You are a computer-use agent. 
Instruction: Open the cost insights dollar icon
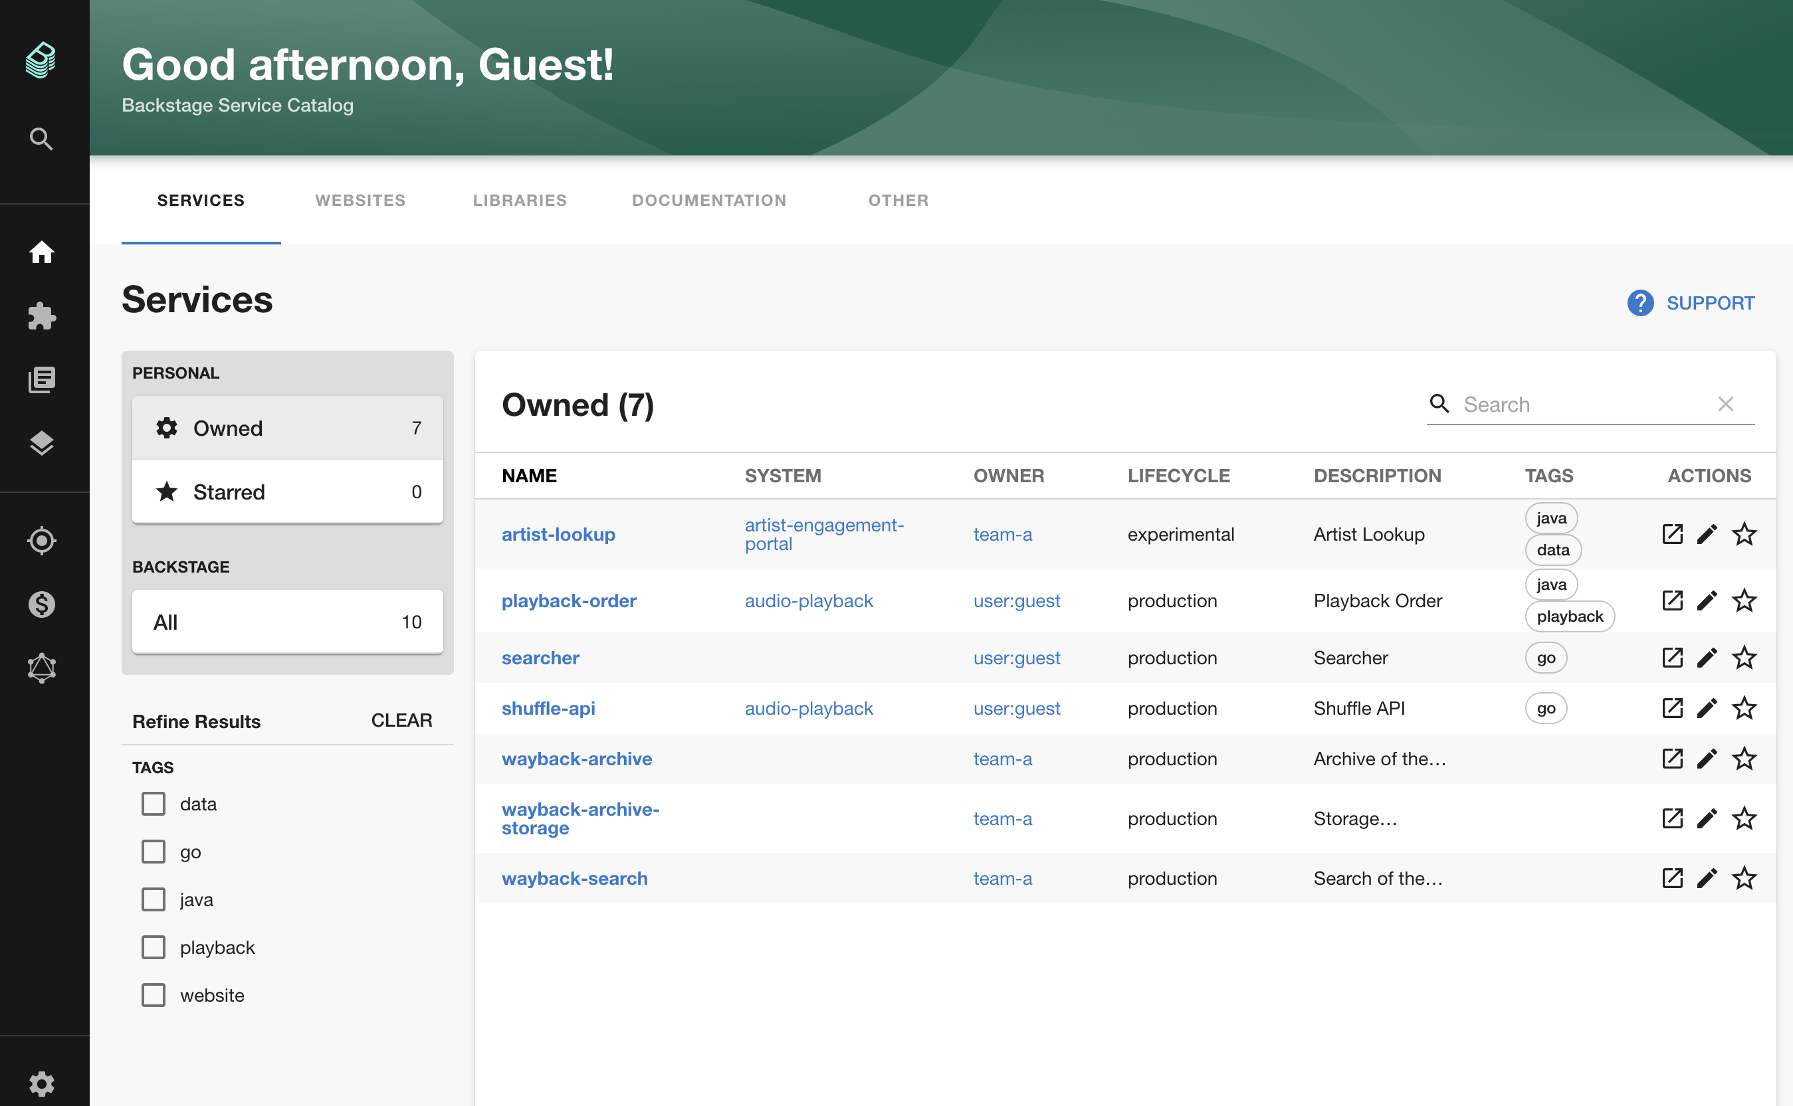42,604
